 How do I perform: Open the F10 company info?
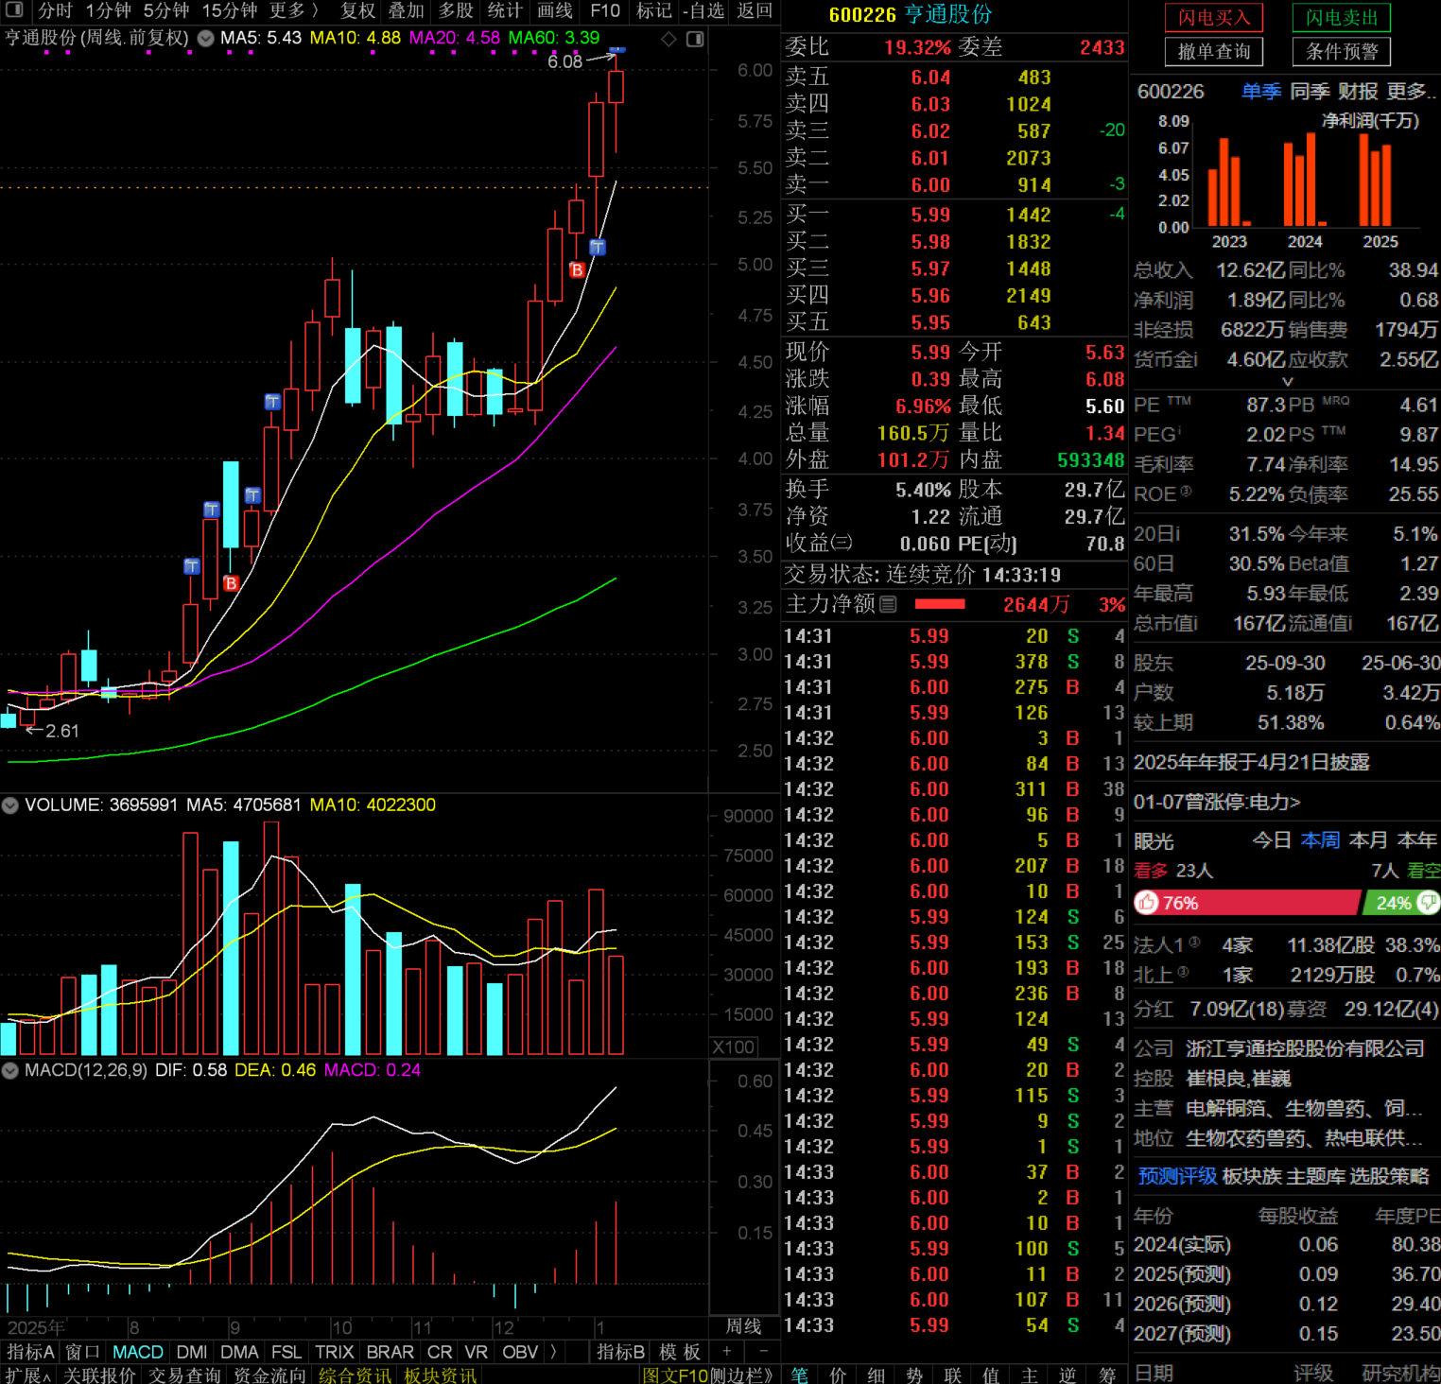tap(605, 10)
